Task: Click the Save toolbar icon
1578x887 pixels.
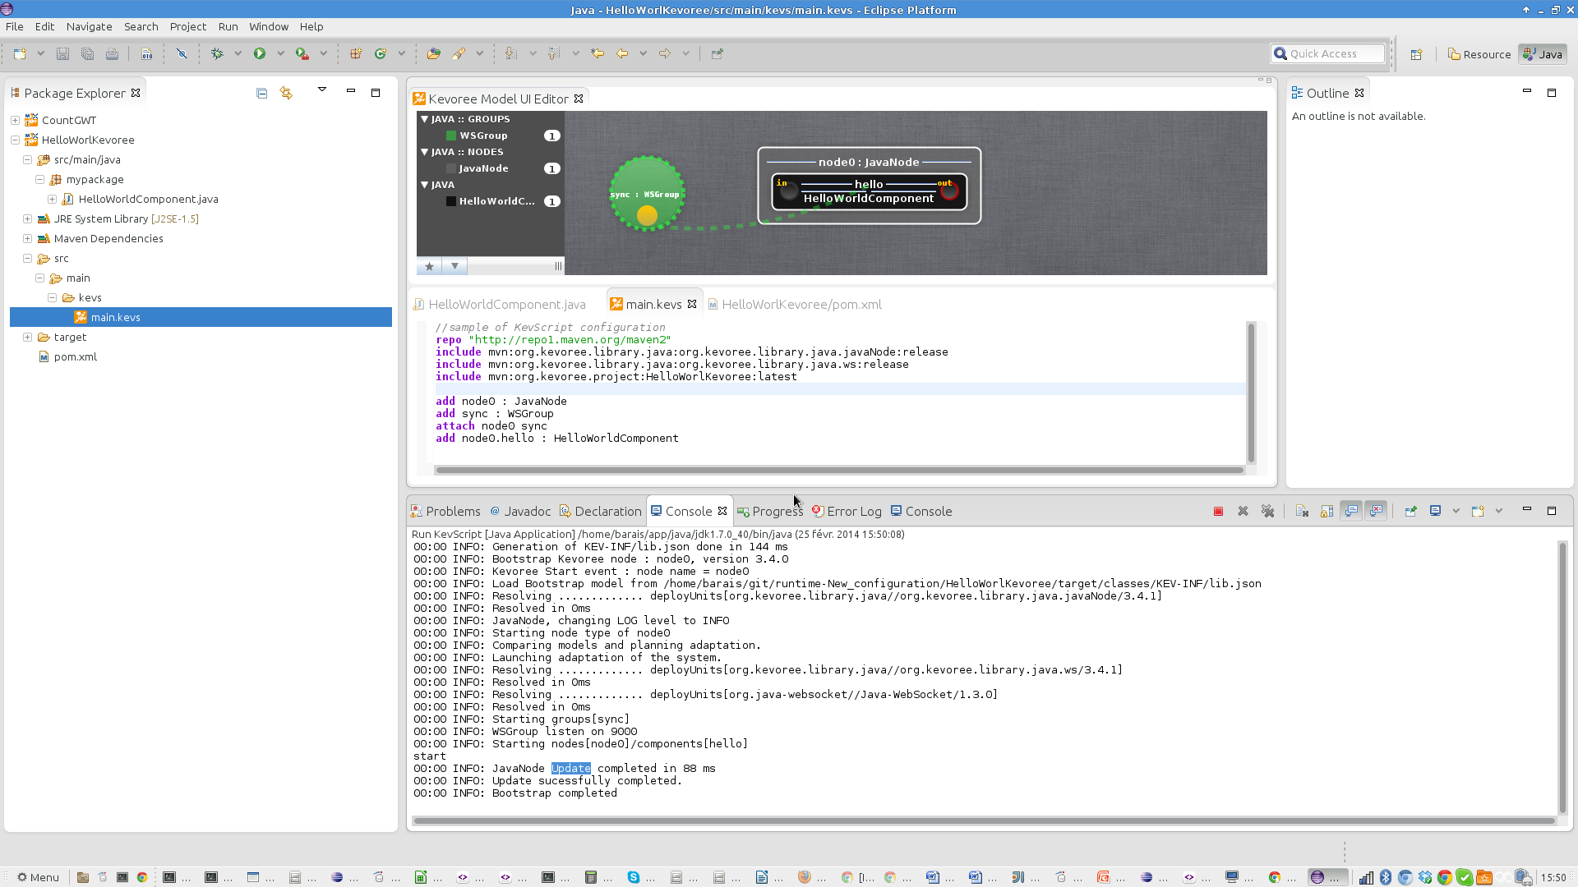Action: tap(62, 53)
